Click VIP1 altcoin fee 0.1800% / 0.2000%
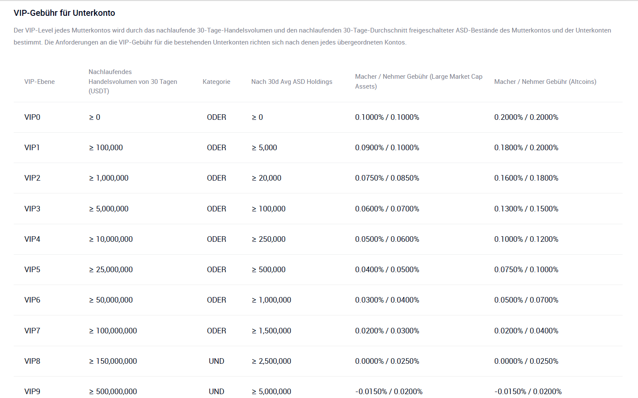The height and width of the screenshot is (398, 638). [x=526, y=148]
